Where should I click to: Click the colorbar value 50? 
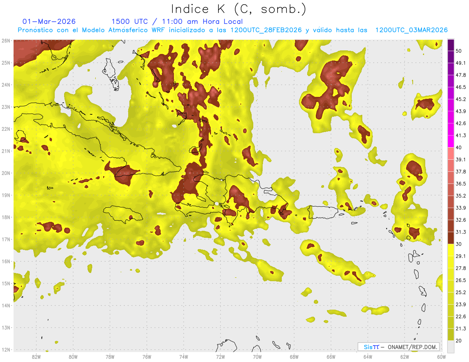tap(459, 51)
